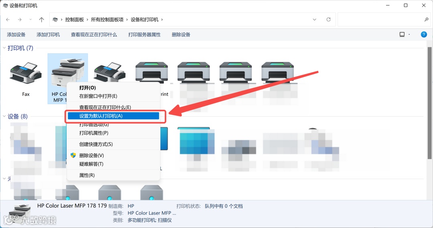The height and width of the screenshot is (228, 433).
Task: Choose 疑难解答(T) in context menu
Action: point(113,164)
